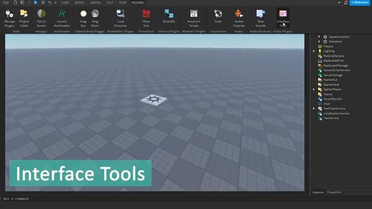Click the Collaborate button
Screen dimensions: 372x209
[x=360, y=2]
